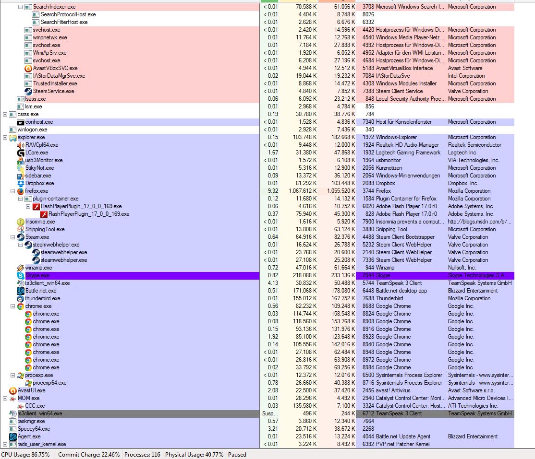Image resolution: width=535 pixels, height=459 pixels.
Task: Collapse the rads_user_kernel.exe tree node
Action: 5,444
